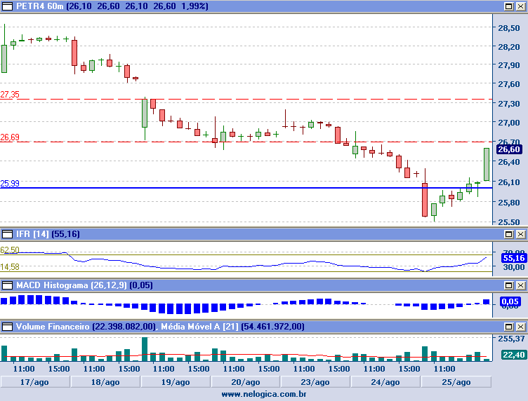Maximize the Volume Financeiro panel

coord(508,327)
